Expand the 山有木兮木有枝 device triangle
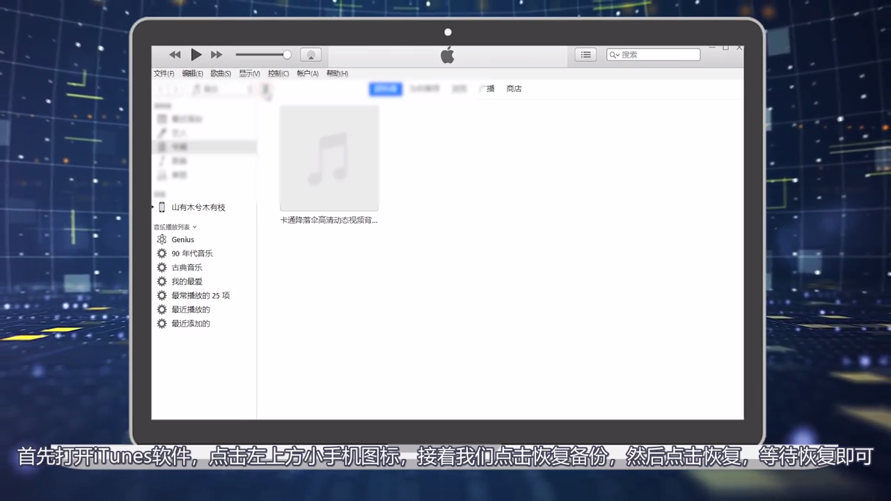This screenshot has width=891, height=501. [x=153, y=207]
